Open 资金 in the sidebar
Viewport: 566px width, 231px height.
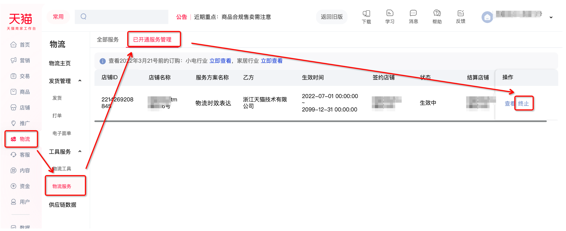click(20, 186)
